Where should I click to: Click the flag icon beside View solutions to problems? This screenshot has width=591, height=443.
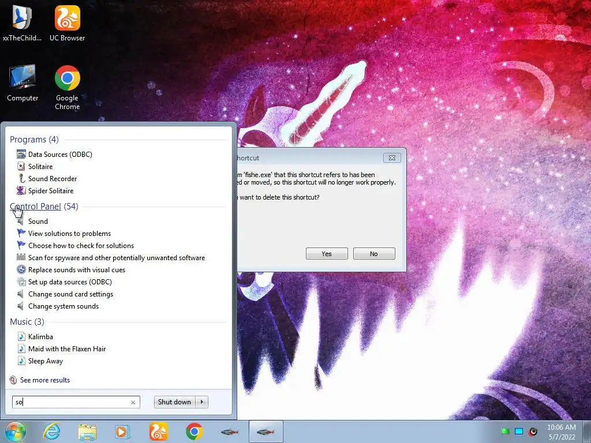click(21, 233)
